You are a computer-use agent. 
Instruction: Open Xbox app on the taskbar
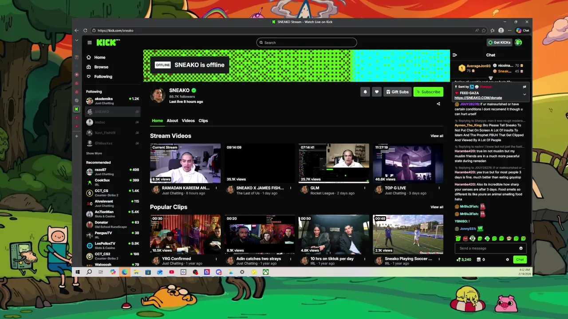point(265,272)
